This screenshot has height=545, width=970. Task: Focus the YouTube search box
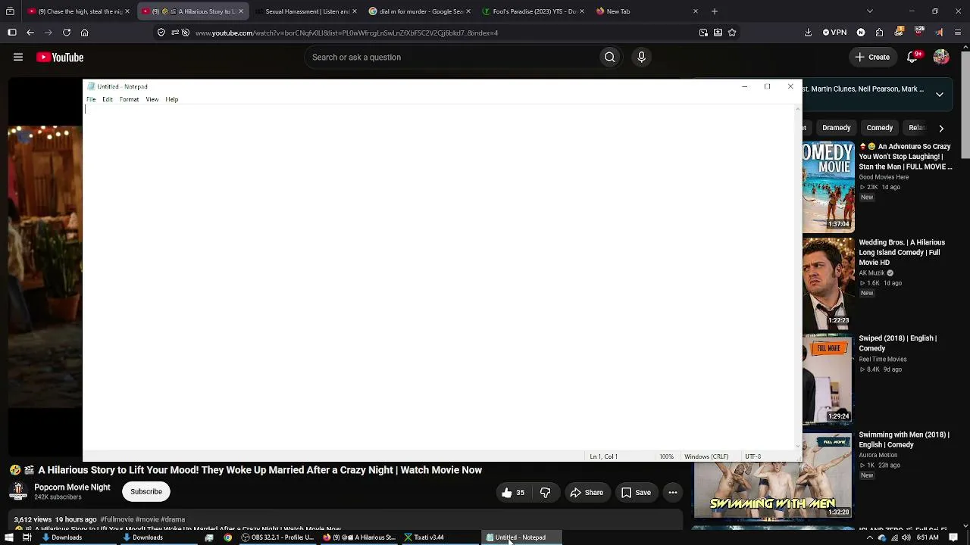tap(452, 58)
